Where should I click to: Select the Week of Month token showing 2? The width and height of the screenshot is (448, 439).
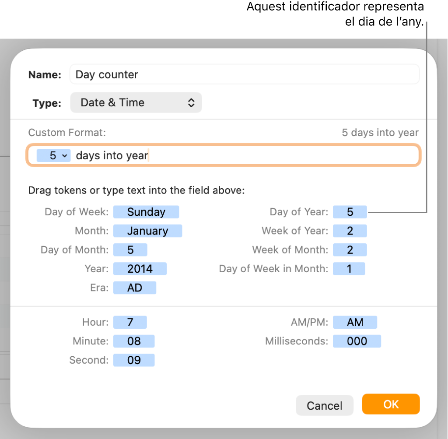pos(349,249)
